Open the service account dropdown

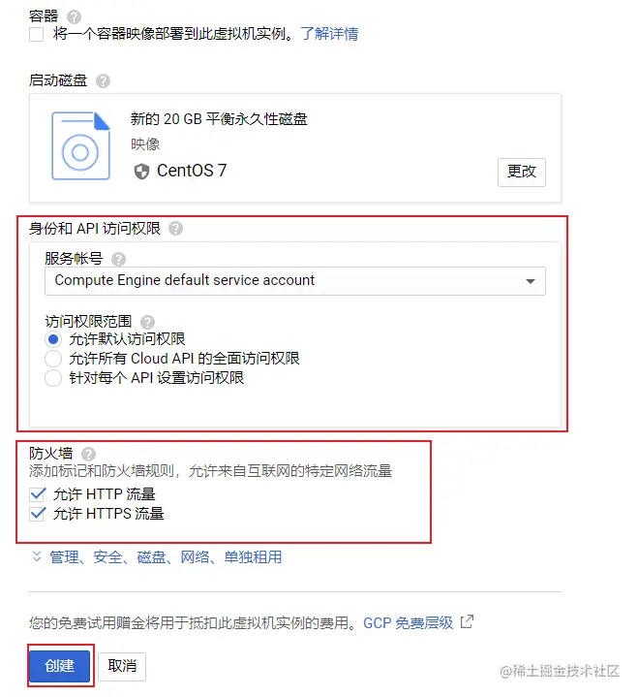coord(295,281)
